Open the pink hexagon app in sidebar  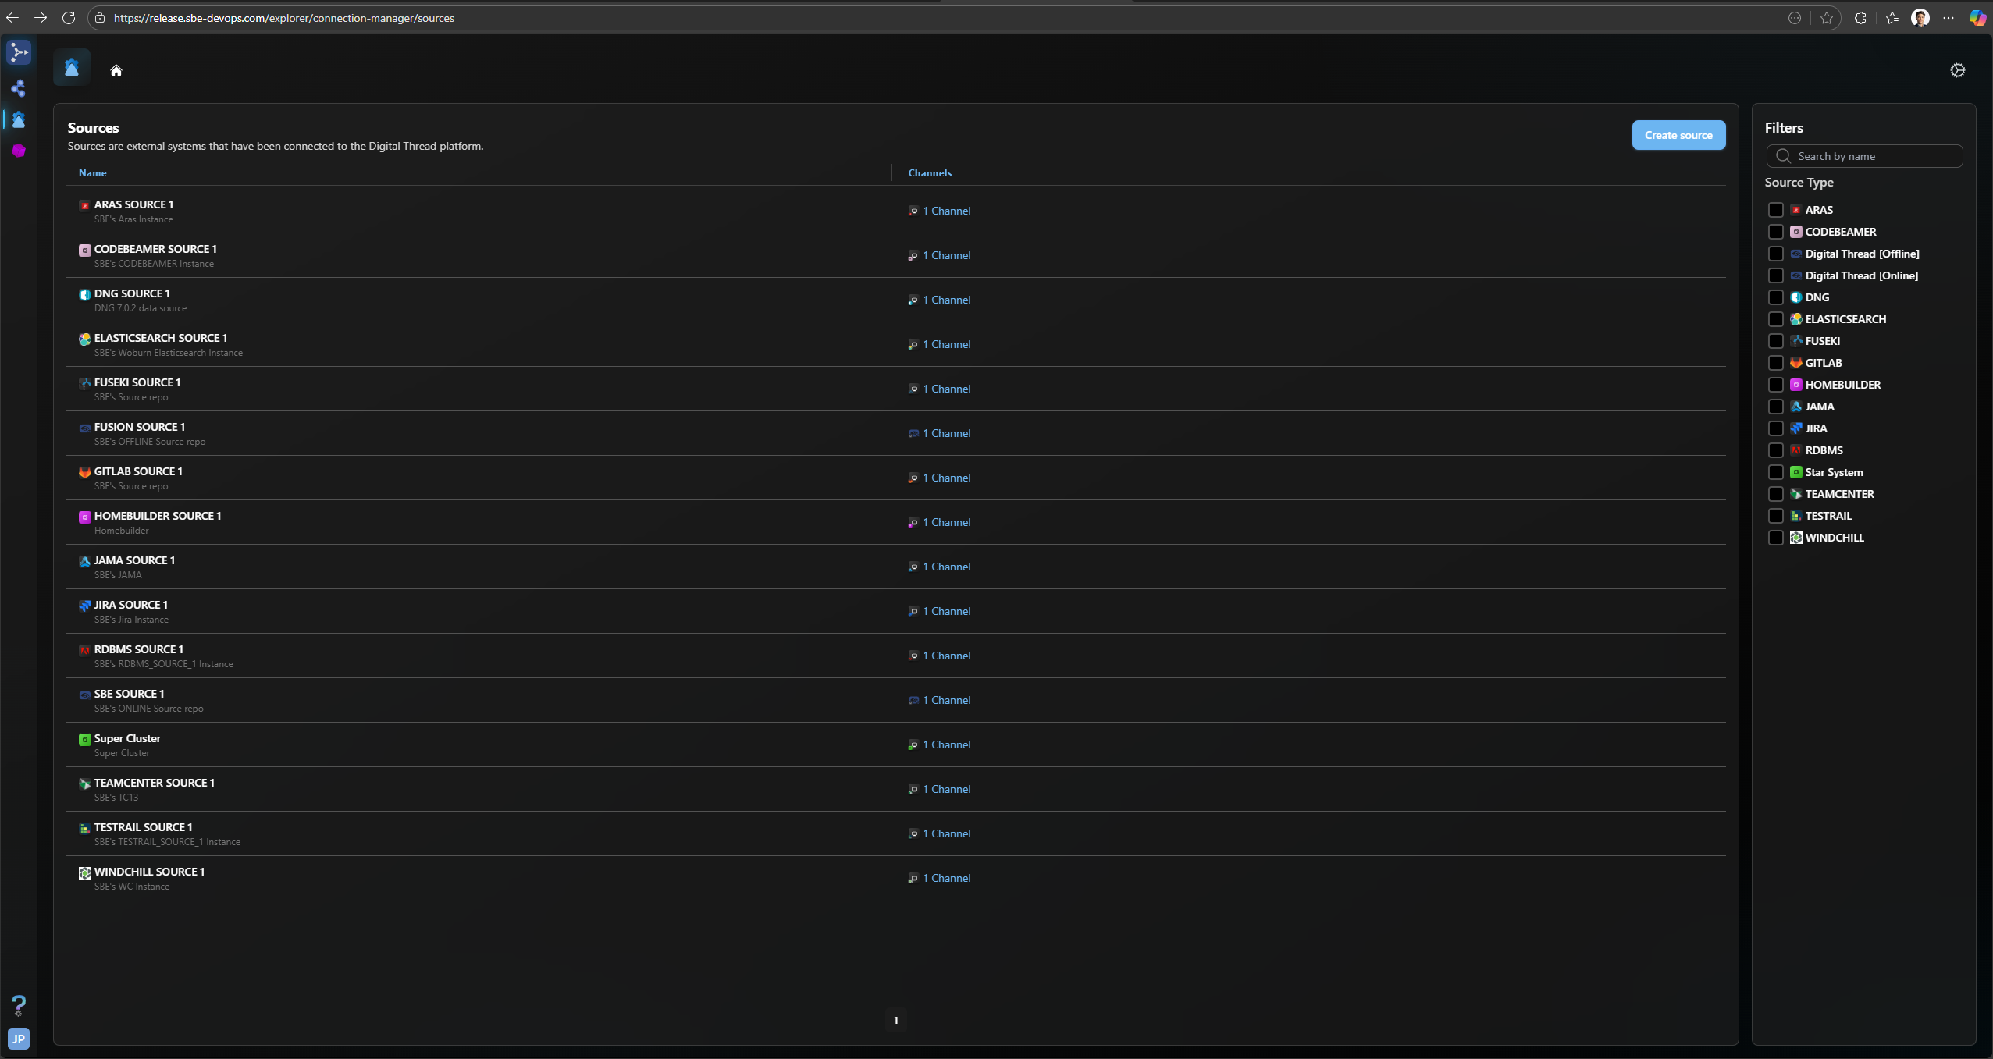coord(19,151)
